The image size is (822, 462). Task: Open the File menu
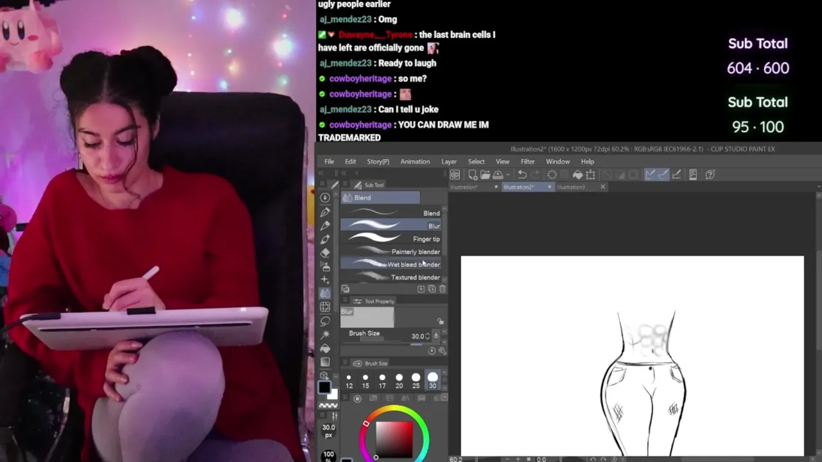click(329, 162)
